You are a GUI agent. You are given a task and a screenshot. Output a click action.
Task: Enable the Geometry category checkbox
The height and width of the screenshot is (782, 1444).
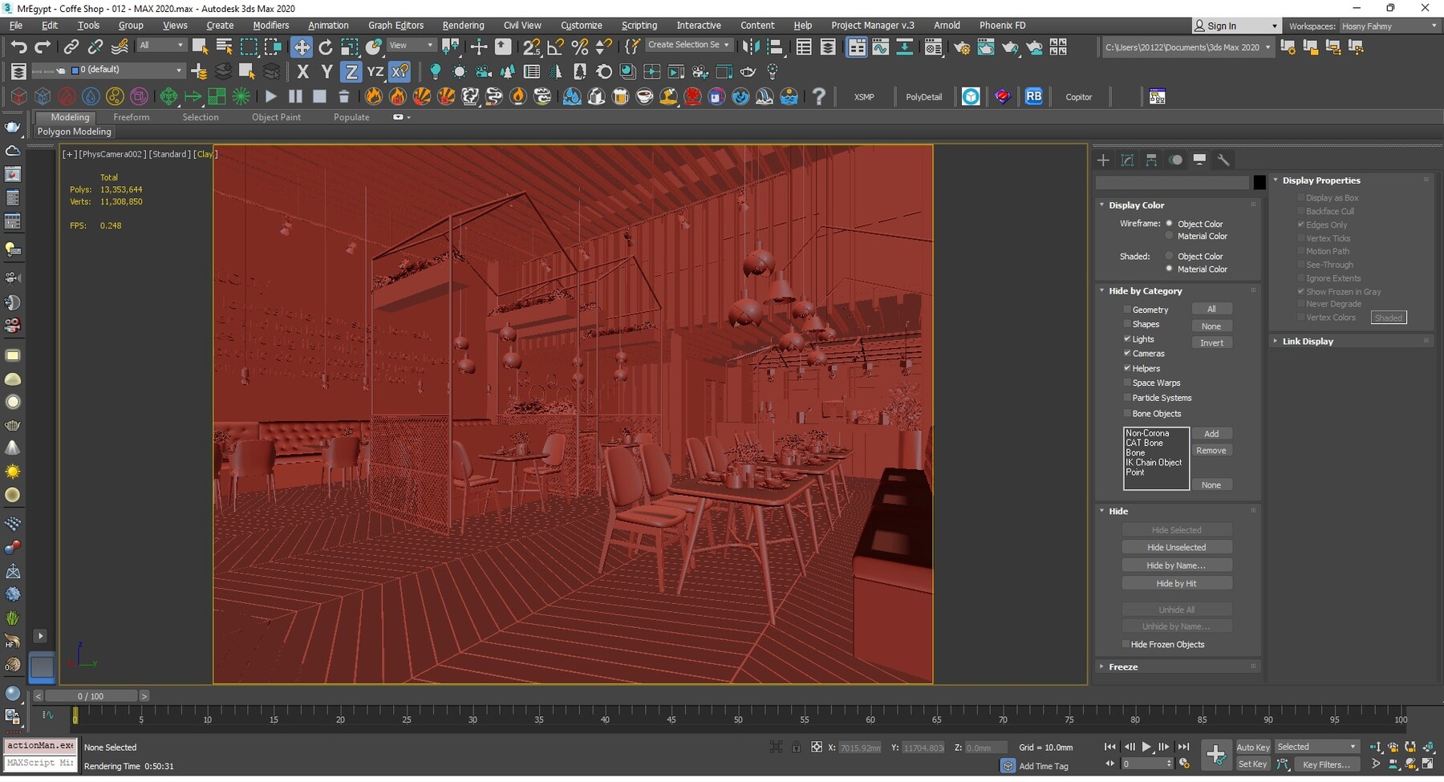click(x=1128, y=309)
